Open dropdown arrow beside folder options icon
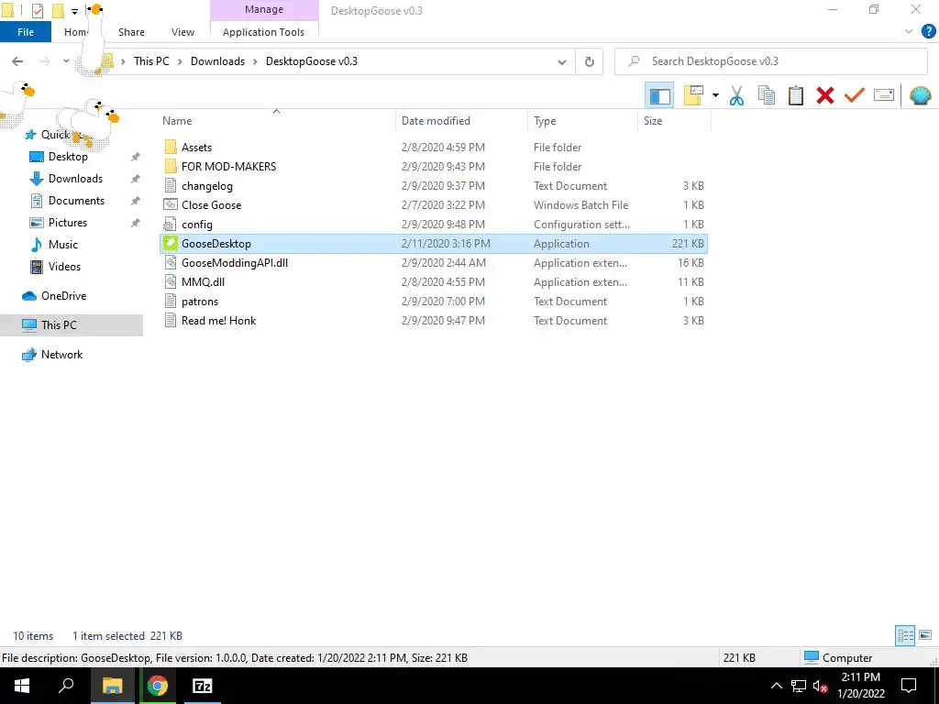Screen dimensions: 939x704 coord(715,95)
